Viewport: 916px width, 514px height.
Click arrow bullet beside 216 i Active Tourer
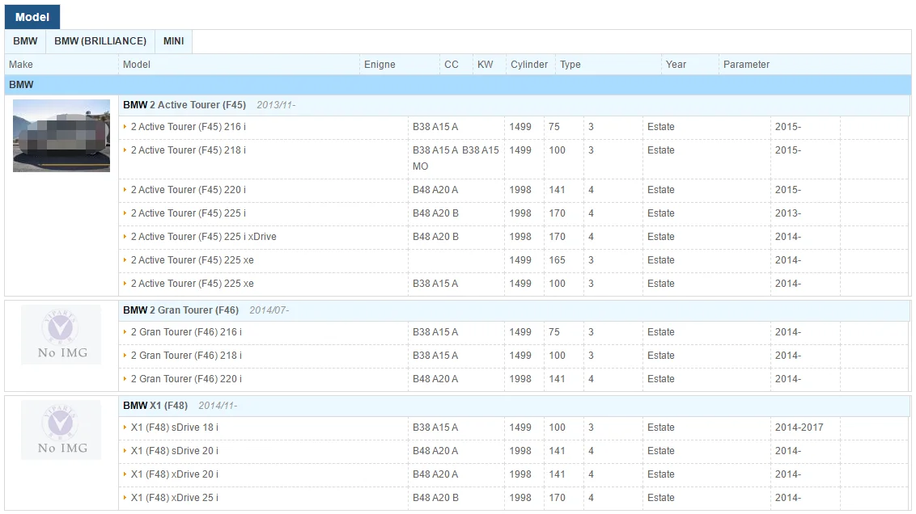click(125, 127)
